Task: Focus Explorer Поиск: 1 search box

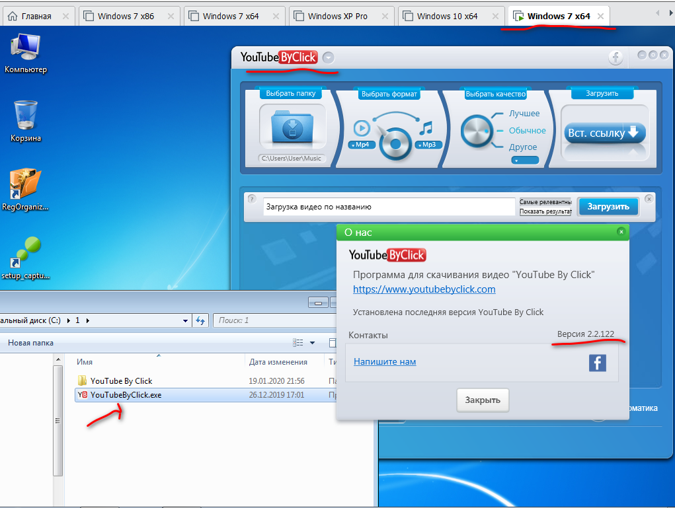Action: click(276, 320)
